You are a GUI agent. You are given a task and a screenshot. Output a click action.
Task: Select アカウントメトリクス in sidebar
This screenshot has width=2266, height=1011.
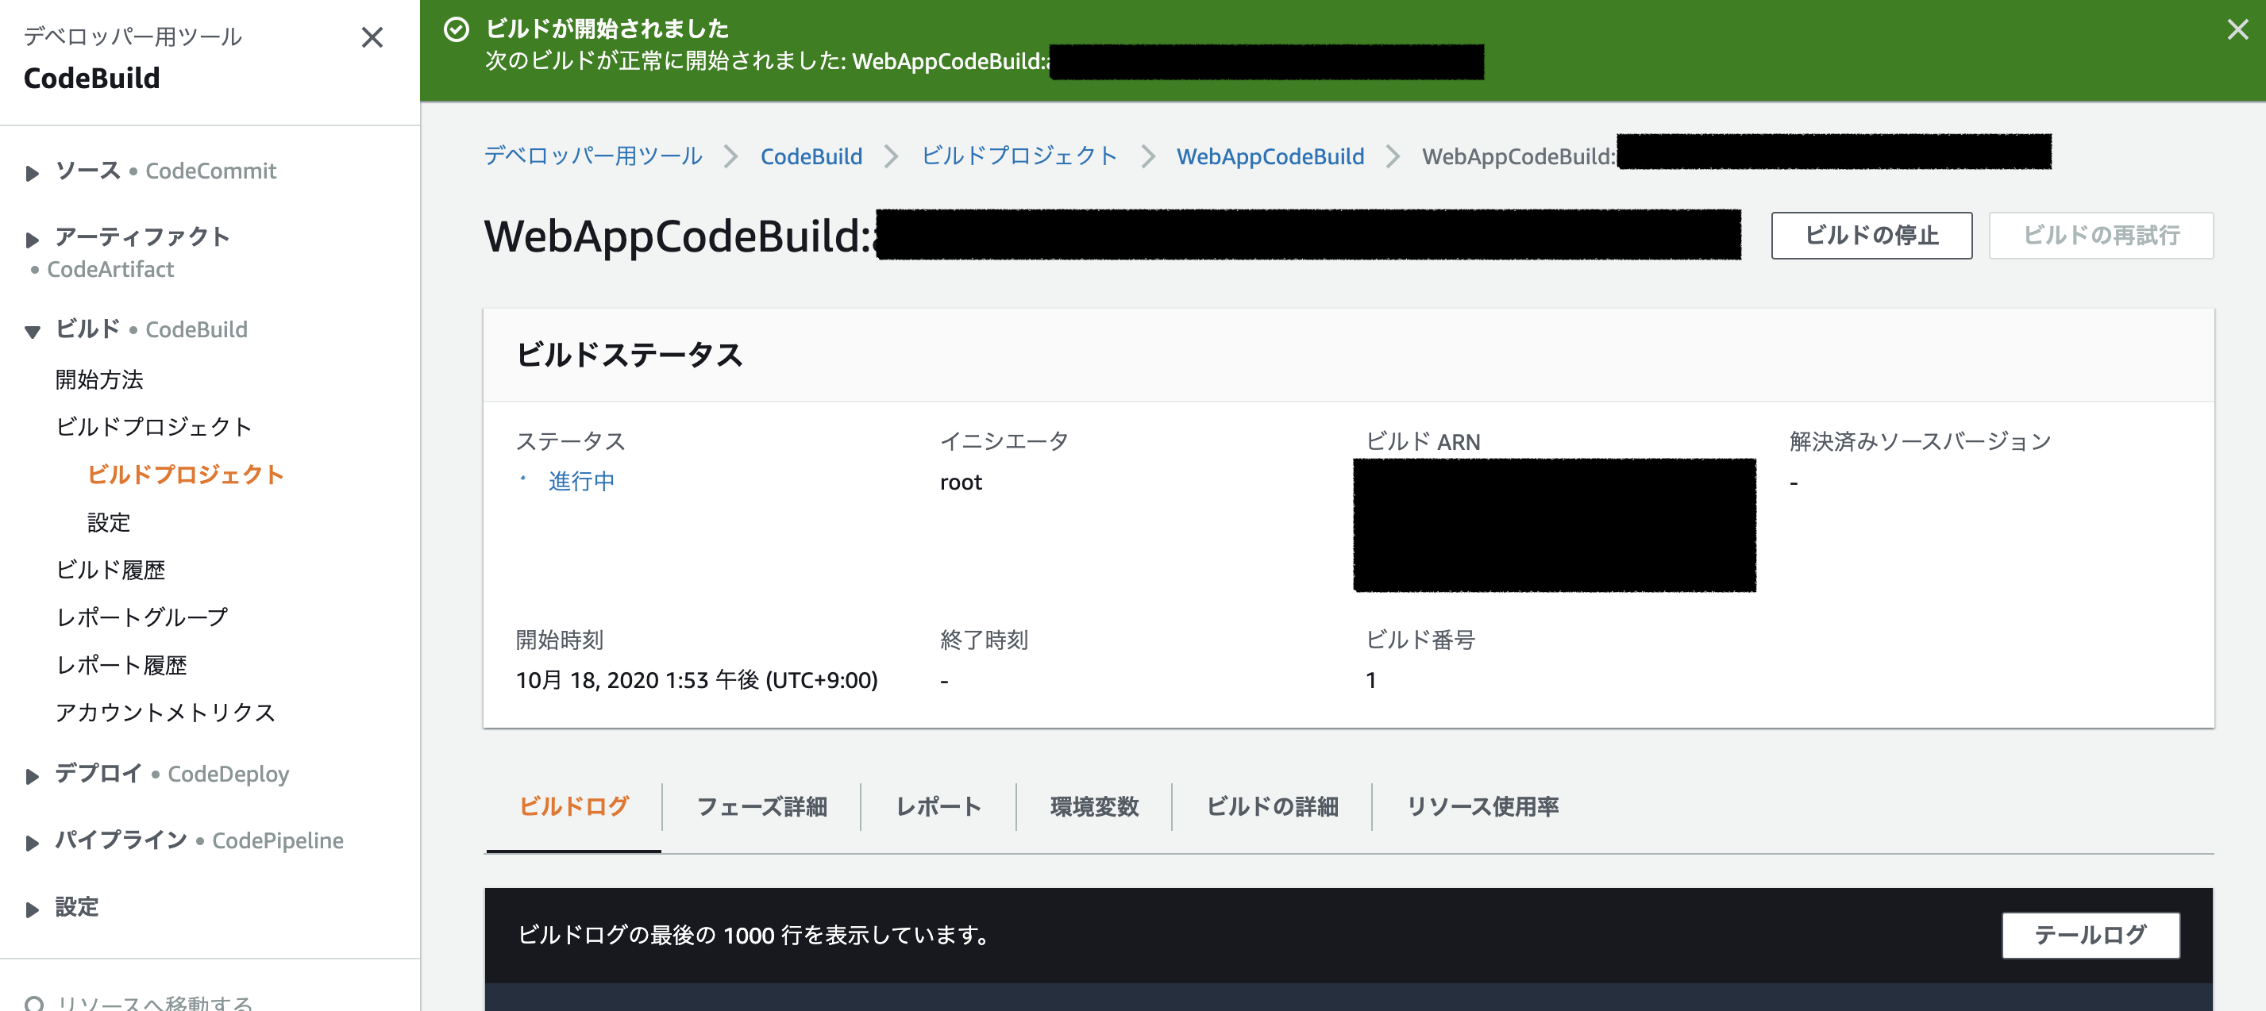165,712
